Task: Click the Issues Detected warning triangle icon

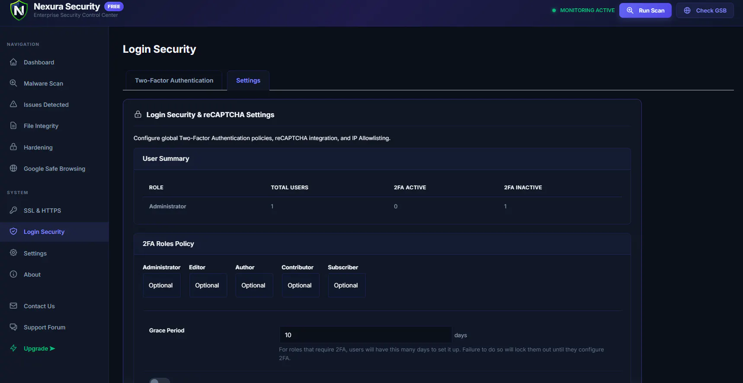Action: pos(13,104)
